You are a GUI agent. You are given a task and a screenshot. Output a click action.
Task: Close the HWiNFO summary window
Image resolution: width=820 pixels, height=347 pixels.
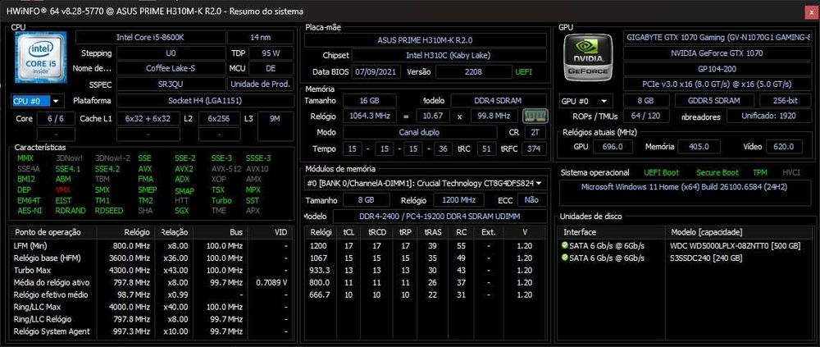click(811, 11)
